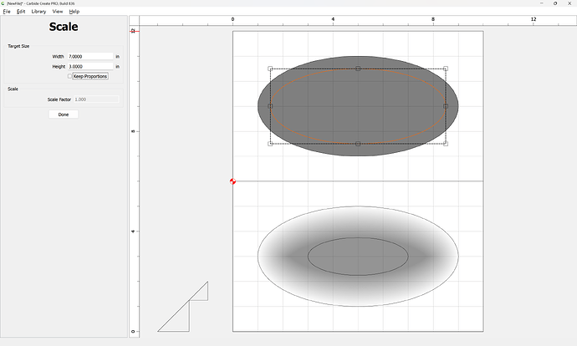Click the top-right selection handle
This screenshot has width=577, height=346.
pyautogui.click(x=446, y=69)
